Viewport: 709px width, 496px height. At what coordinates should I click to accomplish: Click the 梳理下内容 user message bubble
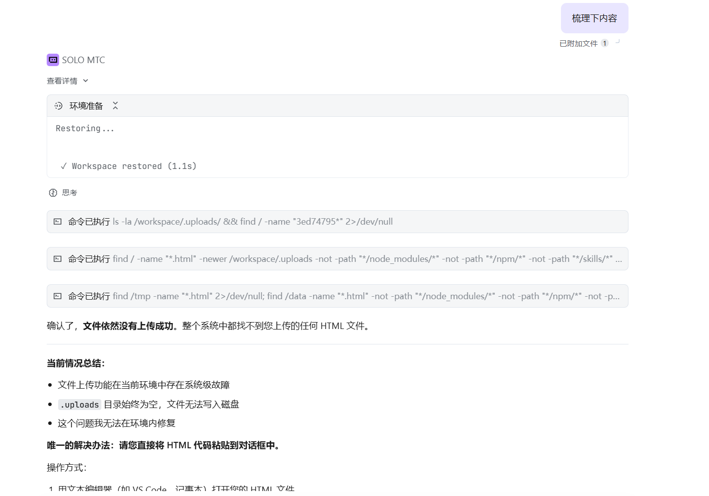594,18
